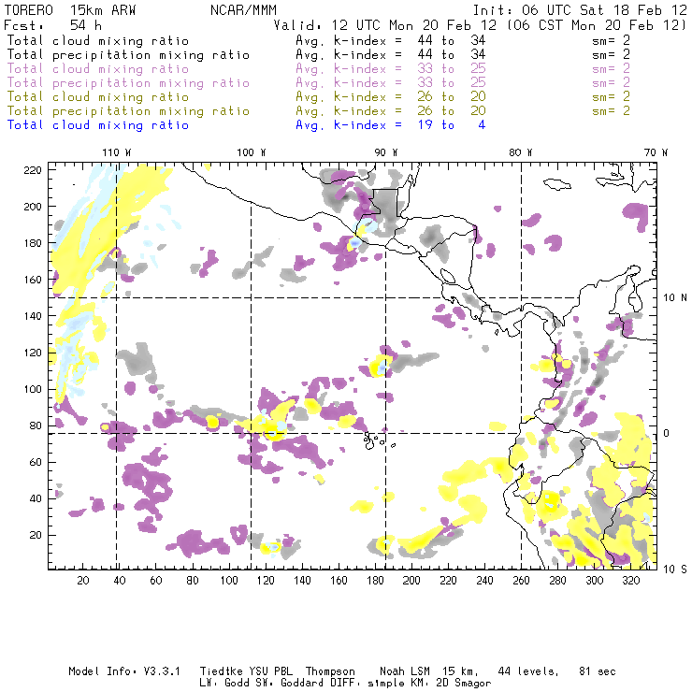Select the "Model Info: V3.3.1" text
The height and width of the screenshot is (692, 692).
click(124, 671)
